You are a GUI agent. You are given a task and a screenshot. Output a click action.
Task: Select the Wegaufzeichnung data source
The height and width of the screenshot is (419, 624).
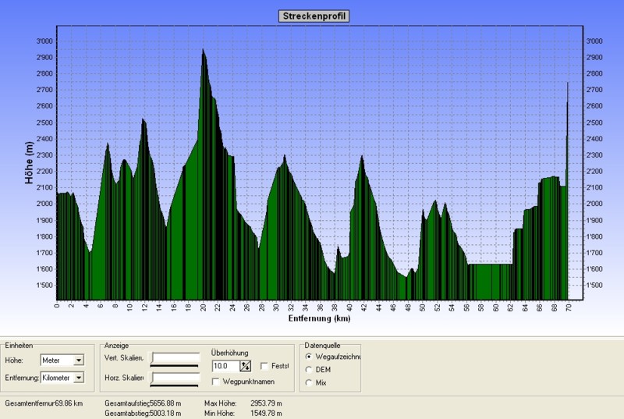click(310, 357)
